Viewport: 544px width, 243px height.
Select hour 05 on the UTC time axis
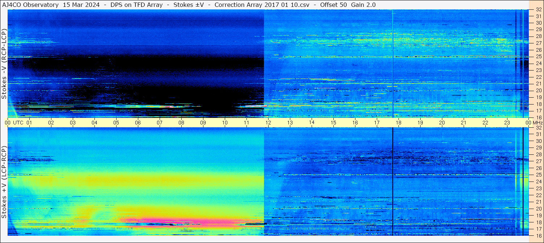click(x=116, y=123)
